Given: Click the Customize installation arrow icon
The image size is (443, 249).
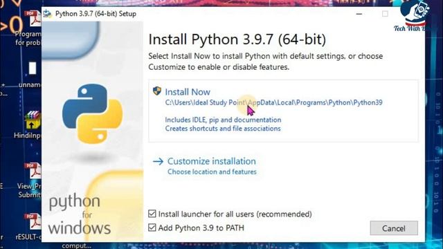Looking at the screenshot, I should click(x=158, y=161).
